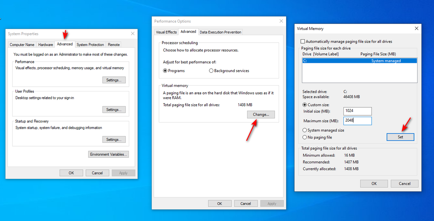Viewport: 434px width, 221px height.
Task: Open Startup and Recovery Settings button
Action: coord(114,139)
